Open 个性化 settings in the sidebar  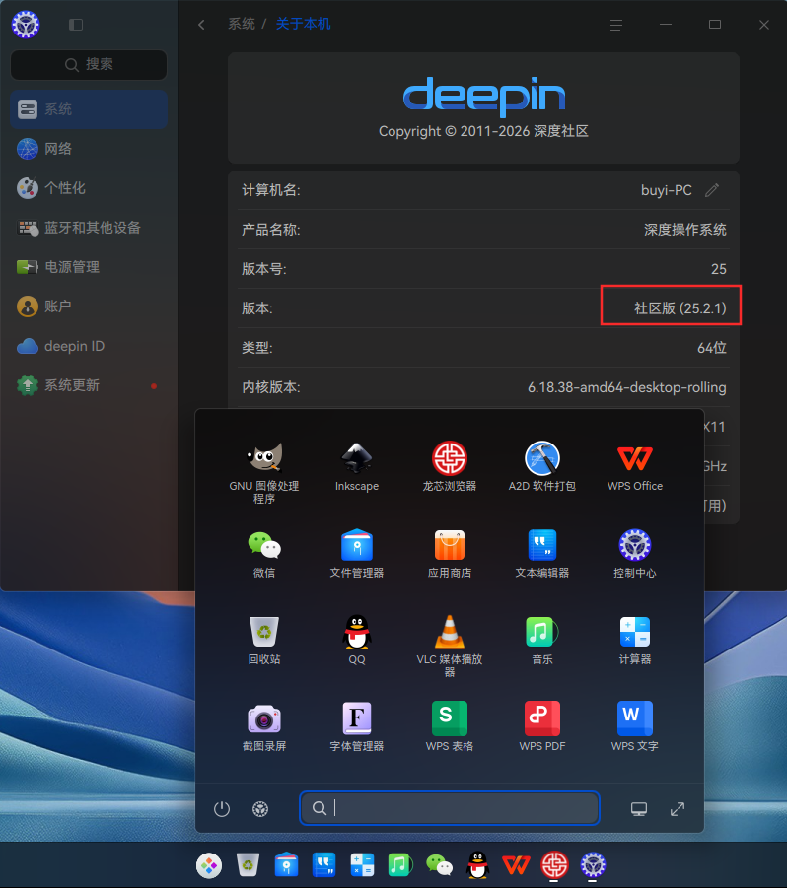coord(89,188)
